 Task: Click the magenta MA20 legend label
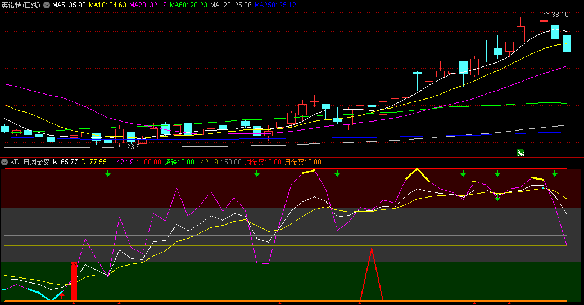(x=148, y=5)
